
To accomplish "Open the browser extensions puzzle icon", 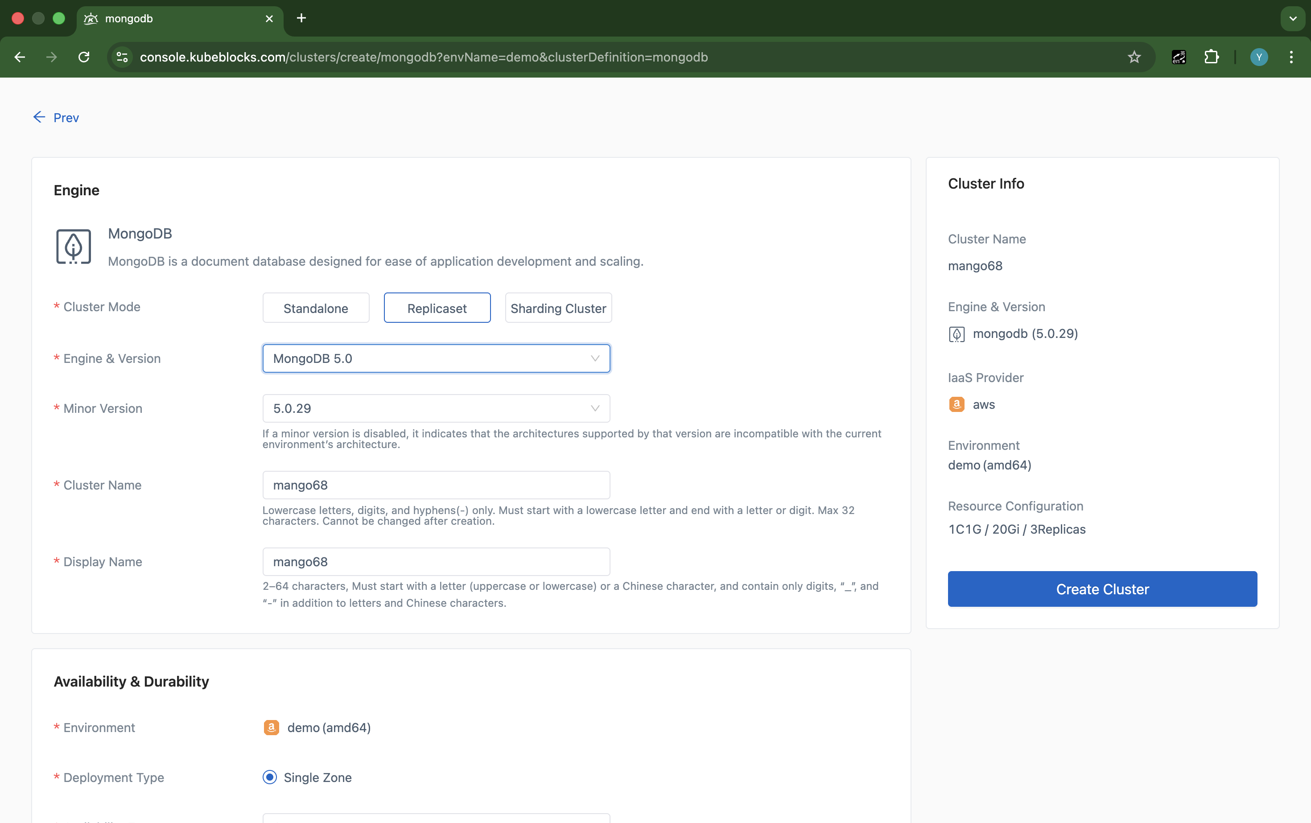I will pos(1212,57).
